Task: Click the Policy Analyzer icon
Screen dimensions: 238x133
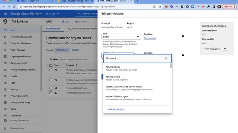Action: pos(5,50)
